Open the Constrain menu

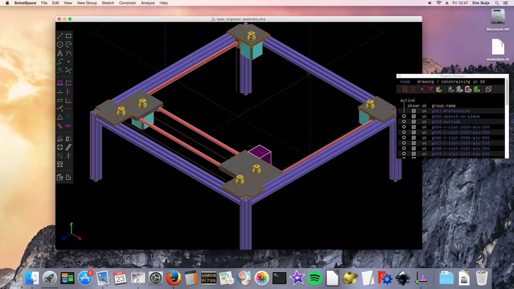click(x=127, y=3)
